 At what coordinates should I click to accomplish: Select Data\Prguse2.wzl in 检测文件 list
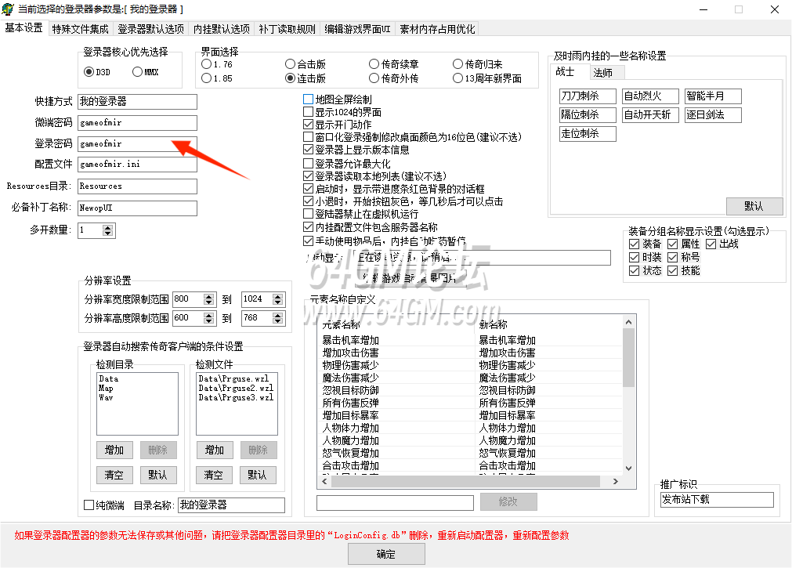pyautogui.click(x=236, y=388)
